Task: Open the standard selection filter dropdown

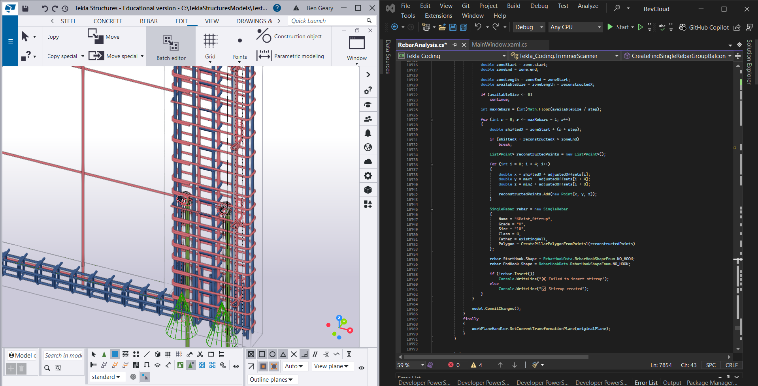Action: pyautogui.click(x=107, y=377)
